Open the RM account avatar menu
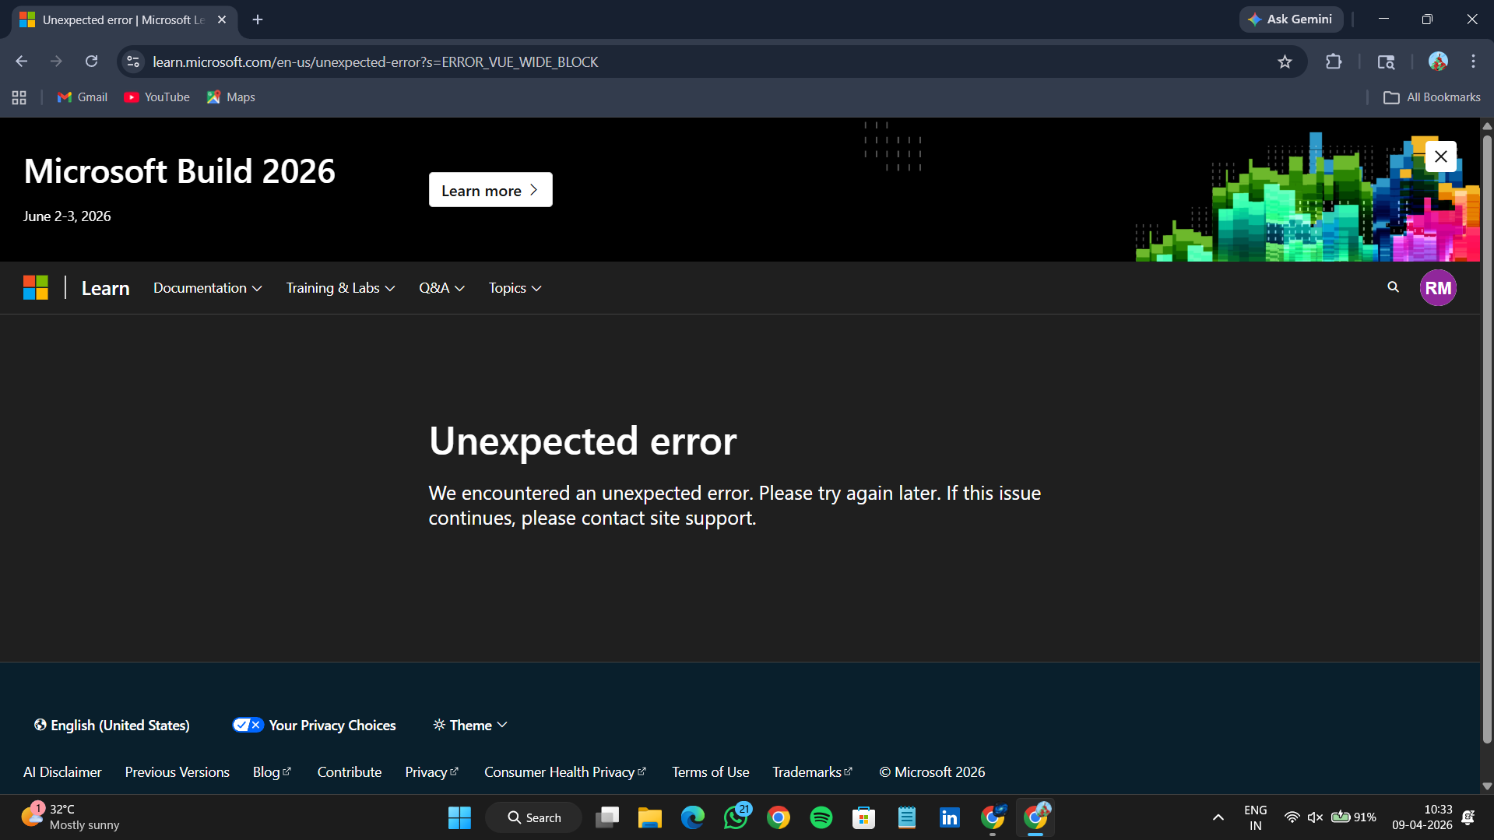The height and width of the screenshot is (840, 1494). (x=1438, y=287)
